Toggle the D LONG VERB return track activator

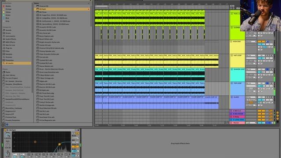(261, 120)
